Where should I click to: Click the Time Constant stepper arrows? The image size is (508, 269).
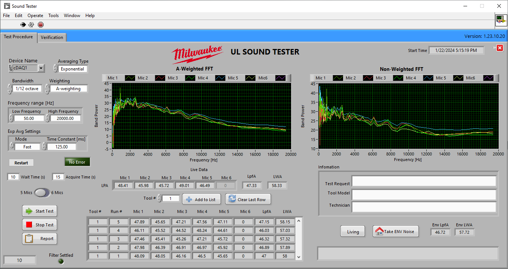click(45, 147)
